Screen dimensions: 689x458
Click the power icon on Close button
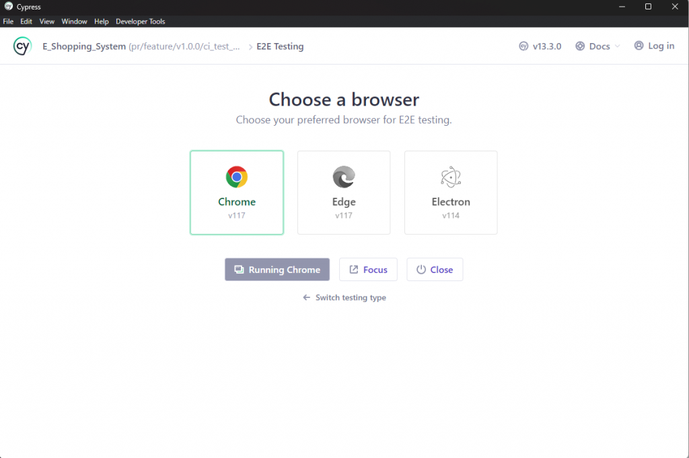pyautogui.click(x=421, y=270)
